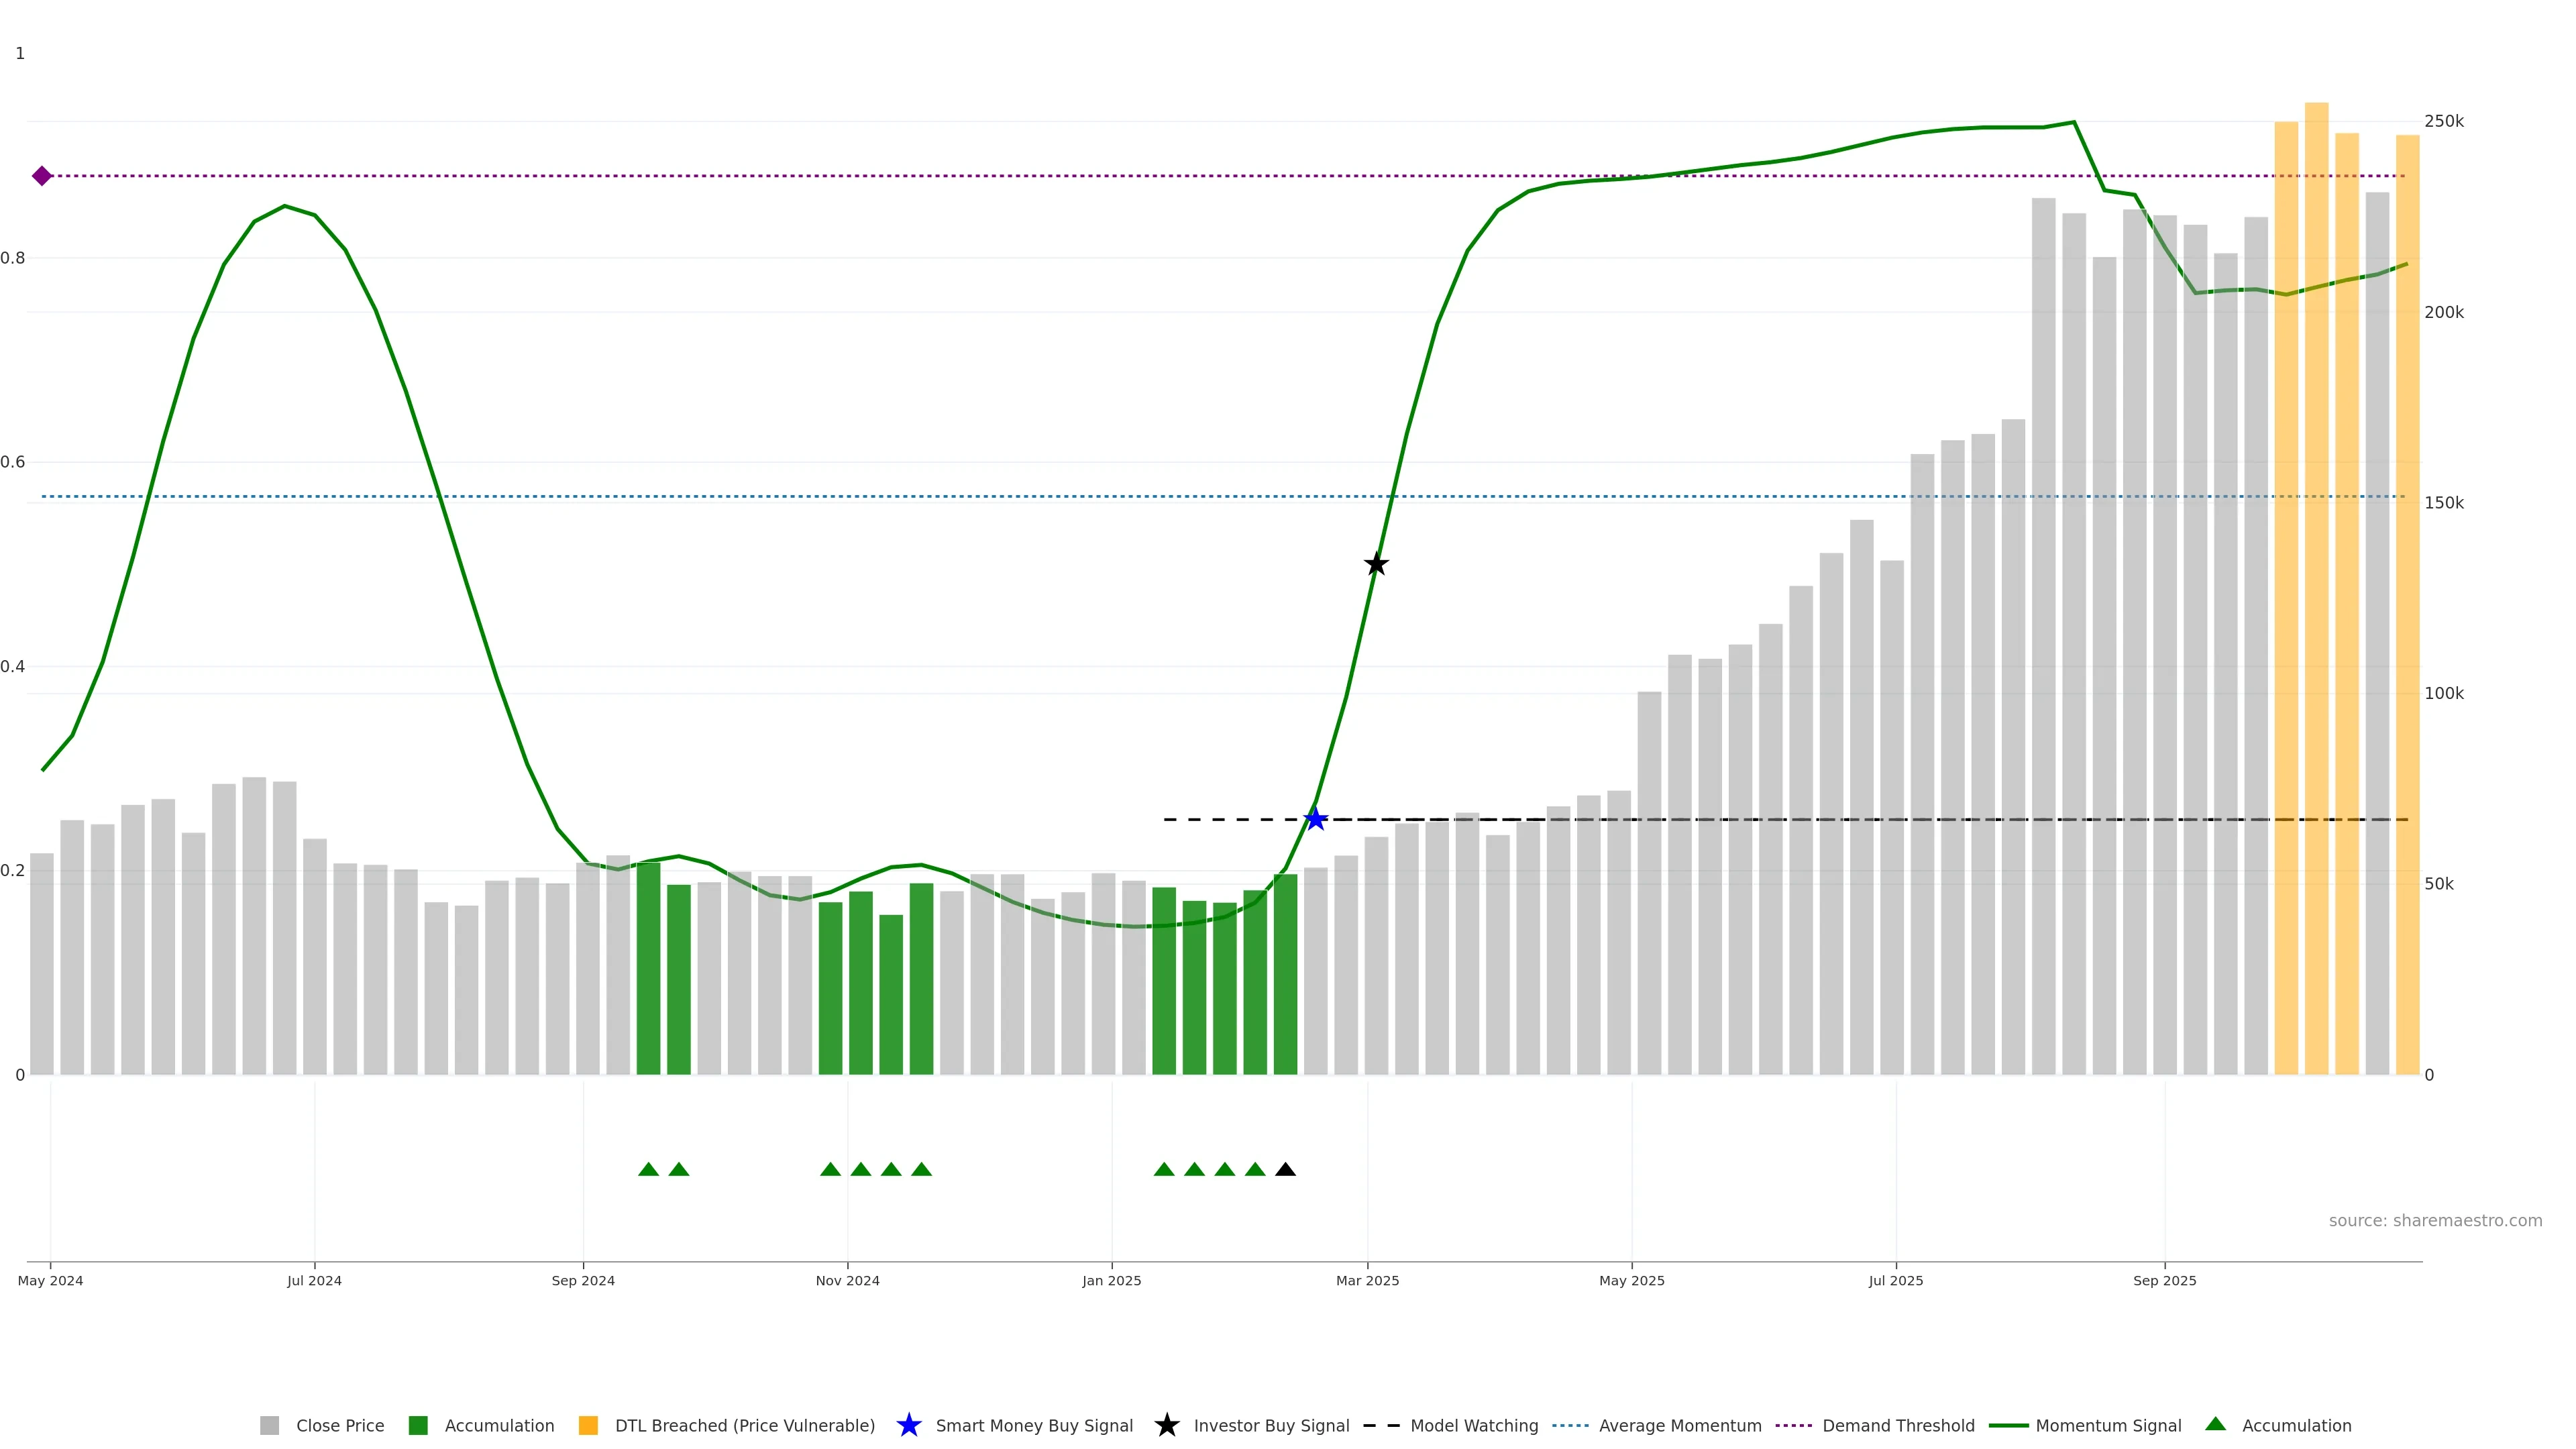The width and height of the screenshot is (2576, 1449).
Task: Toggle DTL Breached legend entry
Action: [x=744, y=1425]
